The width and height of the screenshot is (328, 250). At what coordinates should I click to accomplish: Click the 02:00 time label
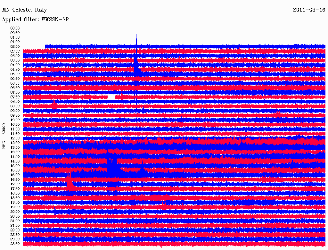pyautogui.click(x=15, y=46)
